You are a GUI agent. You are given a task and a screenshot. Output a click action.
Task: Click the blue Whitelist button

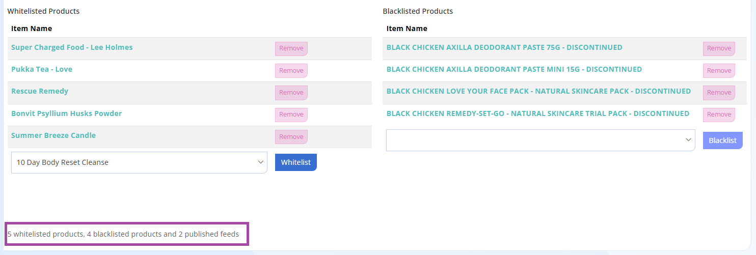point(296,162)
